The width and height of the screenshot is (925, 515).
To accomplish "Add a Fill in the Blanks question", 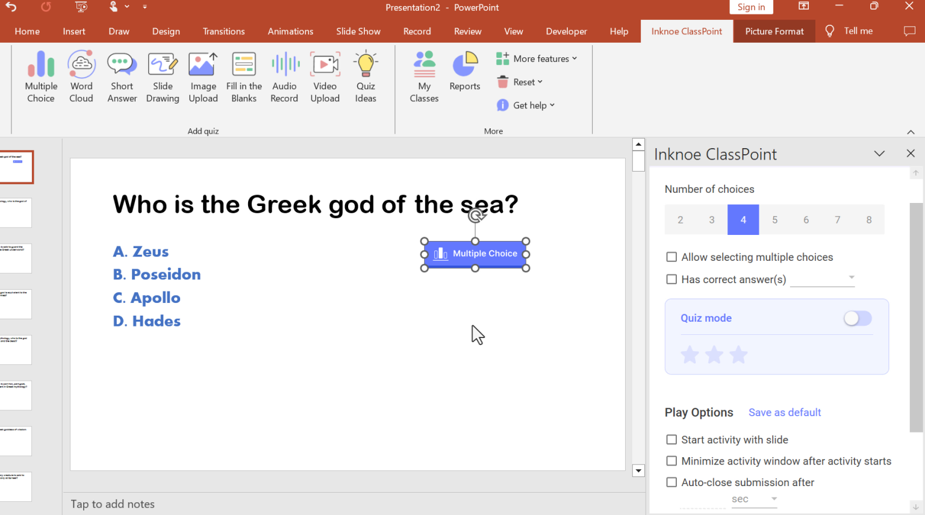I will point(244,75).
